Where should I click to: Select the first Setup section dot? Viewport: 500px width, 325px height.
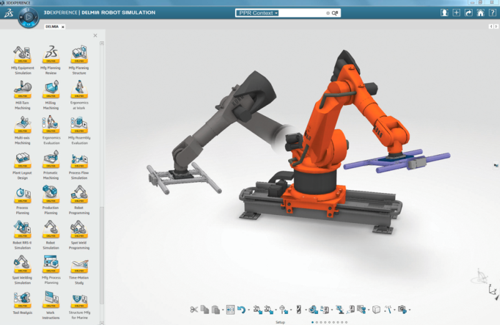pyautogui.click(x=312, y=322)
